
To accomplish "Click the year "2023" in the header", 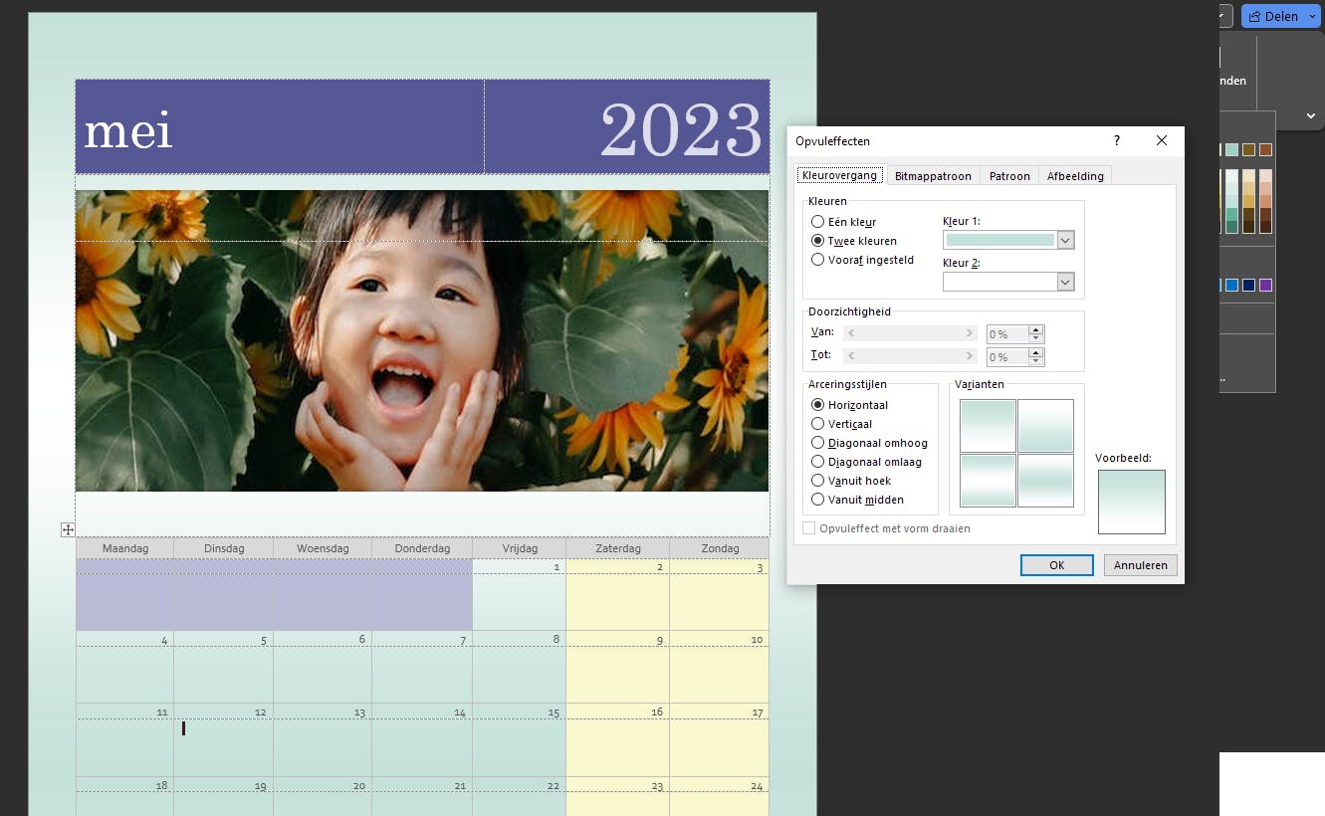I will click(681, 130).
